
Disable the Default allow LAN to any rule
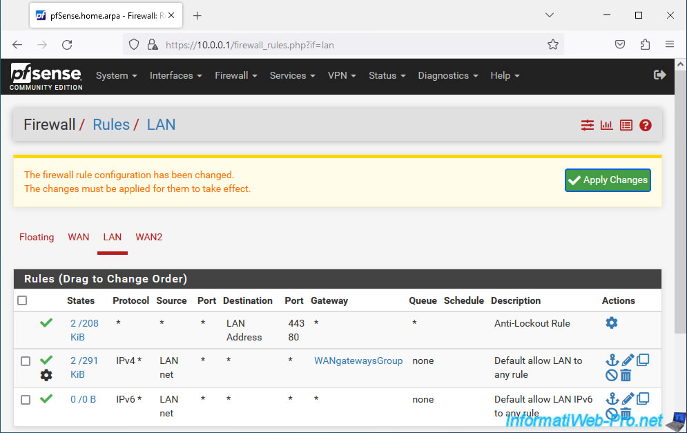(x=612, y=375)
